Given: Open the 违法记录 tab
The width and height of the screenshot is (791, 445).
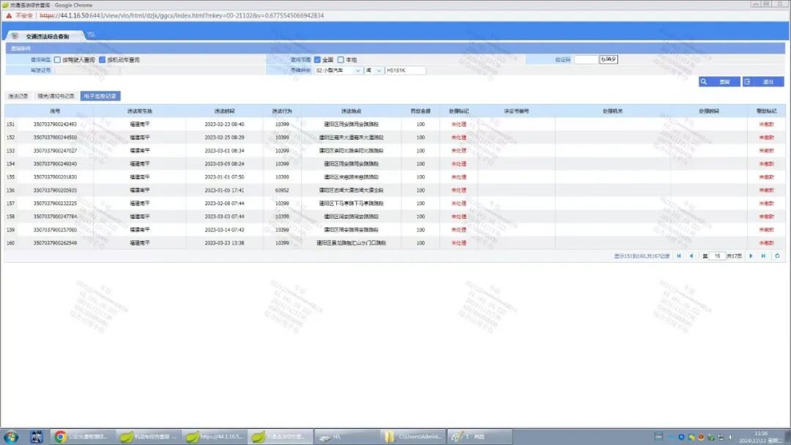Looking at the screenshot, I should 18,97.
